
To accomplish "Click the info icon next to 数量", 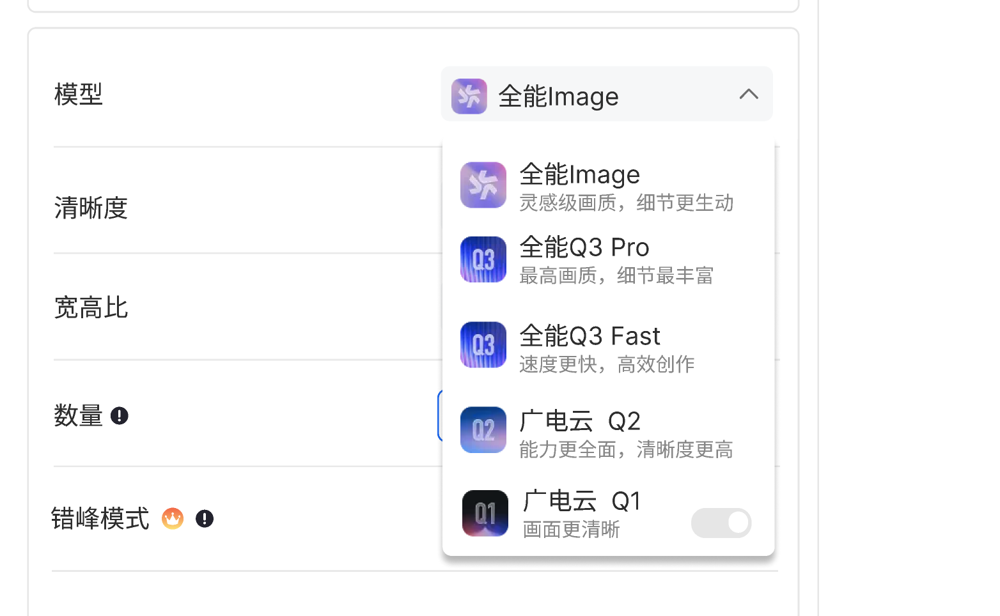I will click(120, 416).
